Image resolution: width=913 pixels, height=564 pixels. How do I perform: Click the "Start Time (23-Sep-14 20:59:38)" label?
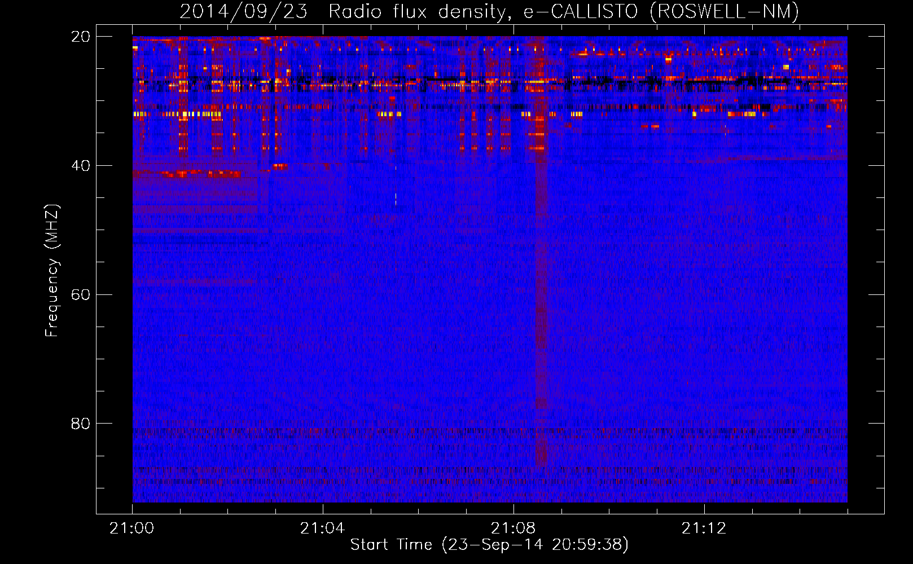pos(489,545)
